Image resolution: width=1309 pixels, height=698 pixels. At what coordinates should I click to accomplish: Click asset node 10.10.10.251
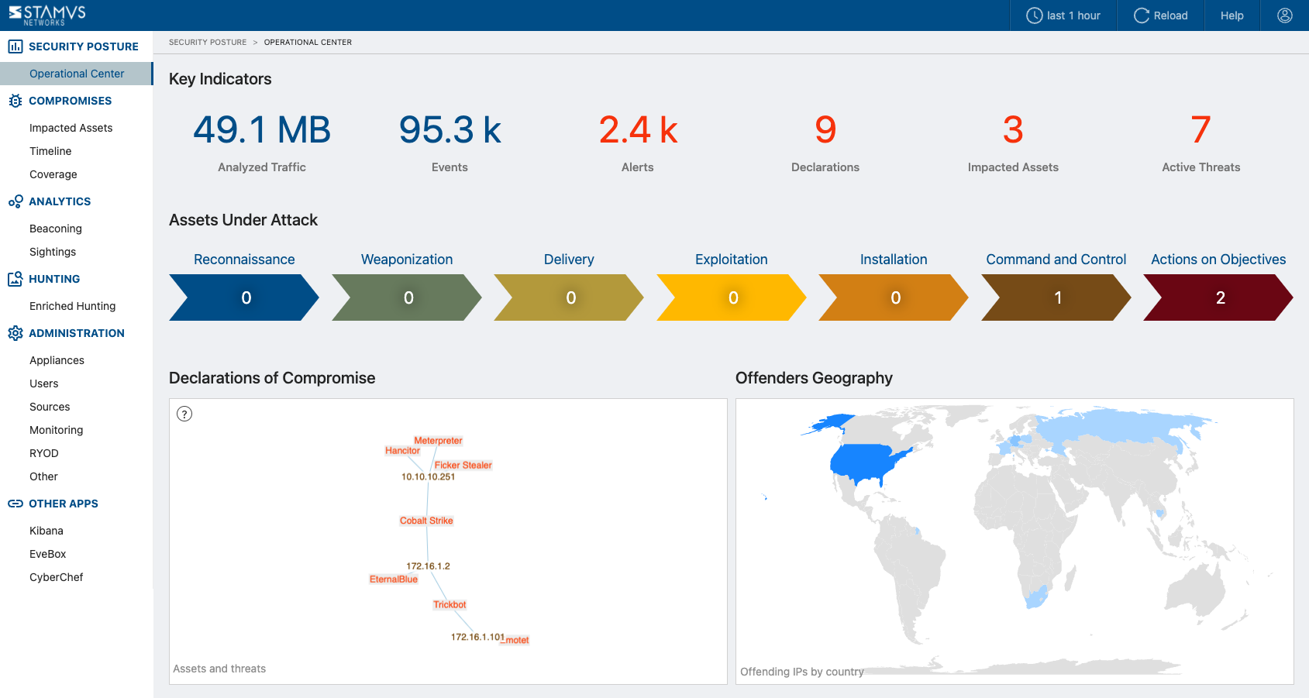pyautogui.click(x=428, y=477)
